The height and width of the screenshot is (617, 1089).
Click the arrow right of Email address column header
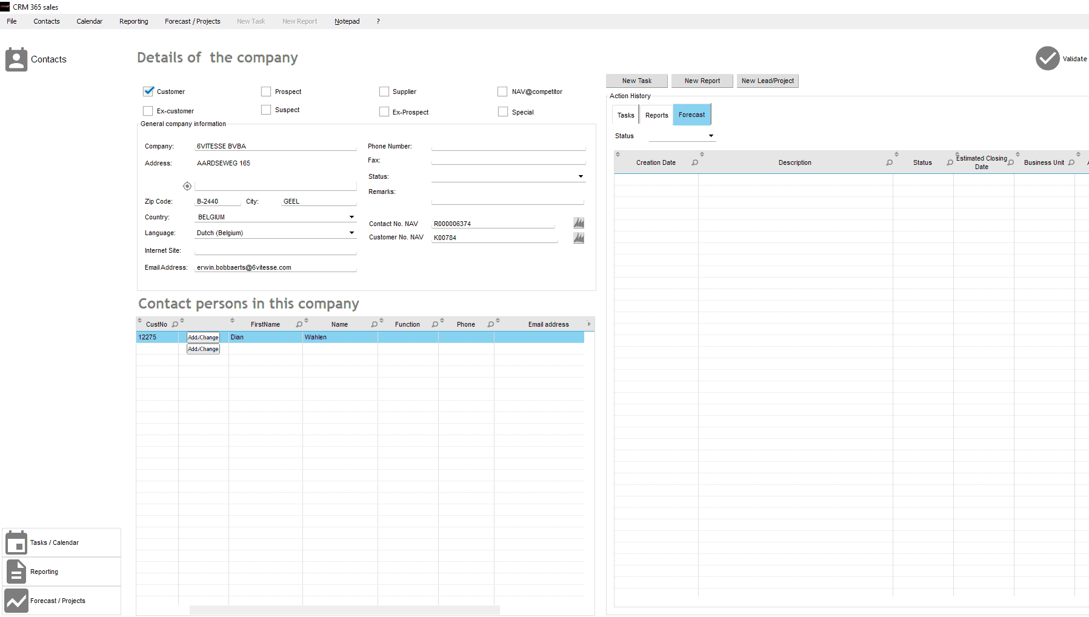pos(589,324)
